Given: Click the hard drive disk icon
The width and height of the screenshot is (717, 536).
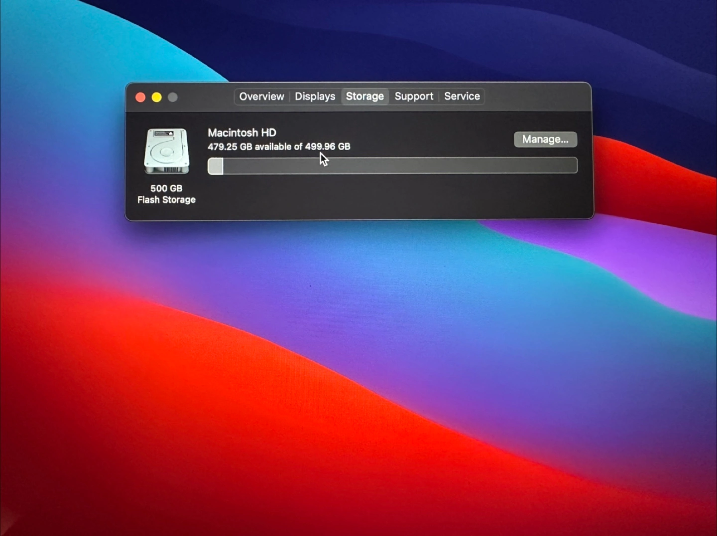Looking at the screenshot, I should click(x=166, y=152).
